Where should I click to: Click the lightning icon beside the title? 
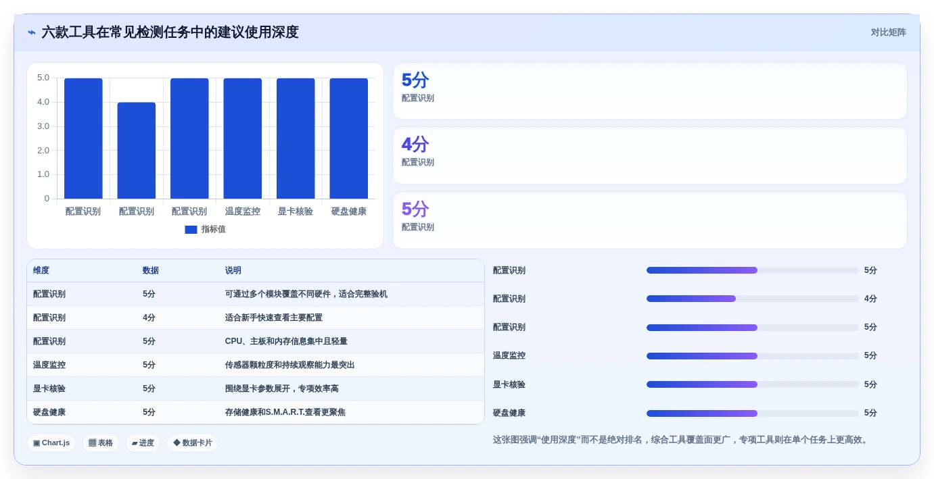pyautogui.click(x=32, y=32)
